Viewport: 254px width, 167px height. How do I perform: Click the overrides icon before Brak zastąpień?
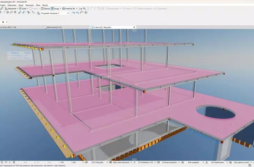182,162
